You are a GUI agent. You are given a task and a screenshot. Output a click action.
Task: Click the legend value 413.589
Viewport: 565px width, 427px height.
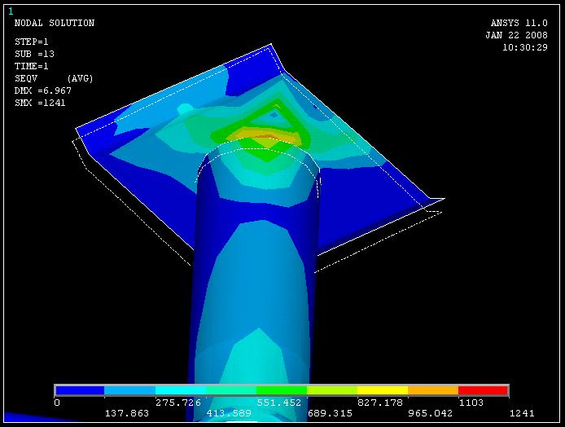click(229, 413)
